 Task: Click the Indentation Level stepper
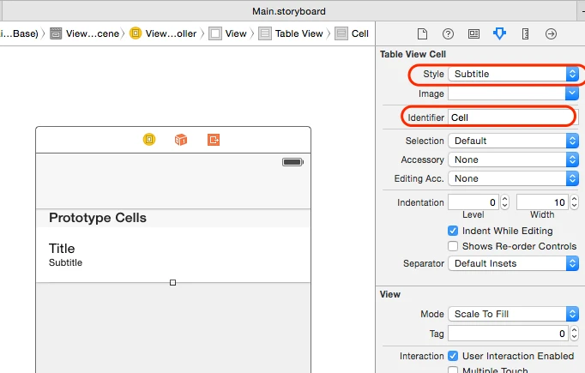[504, 202]
